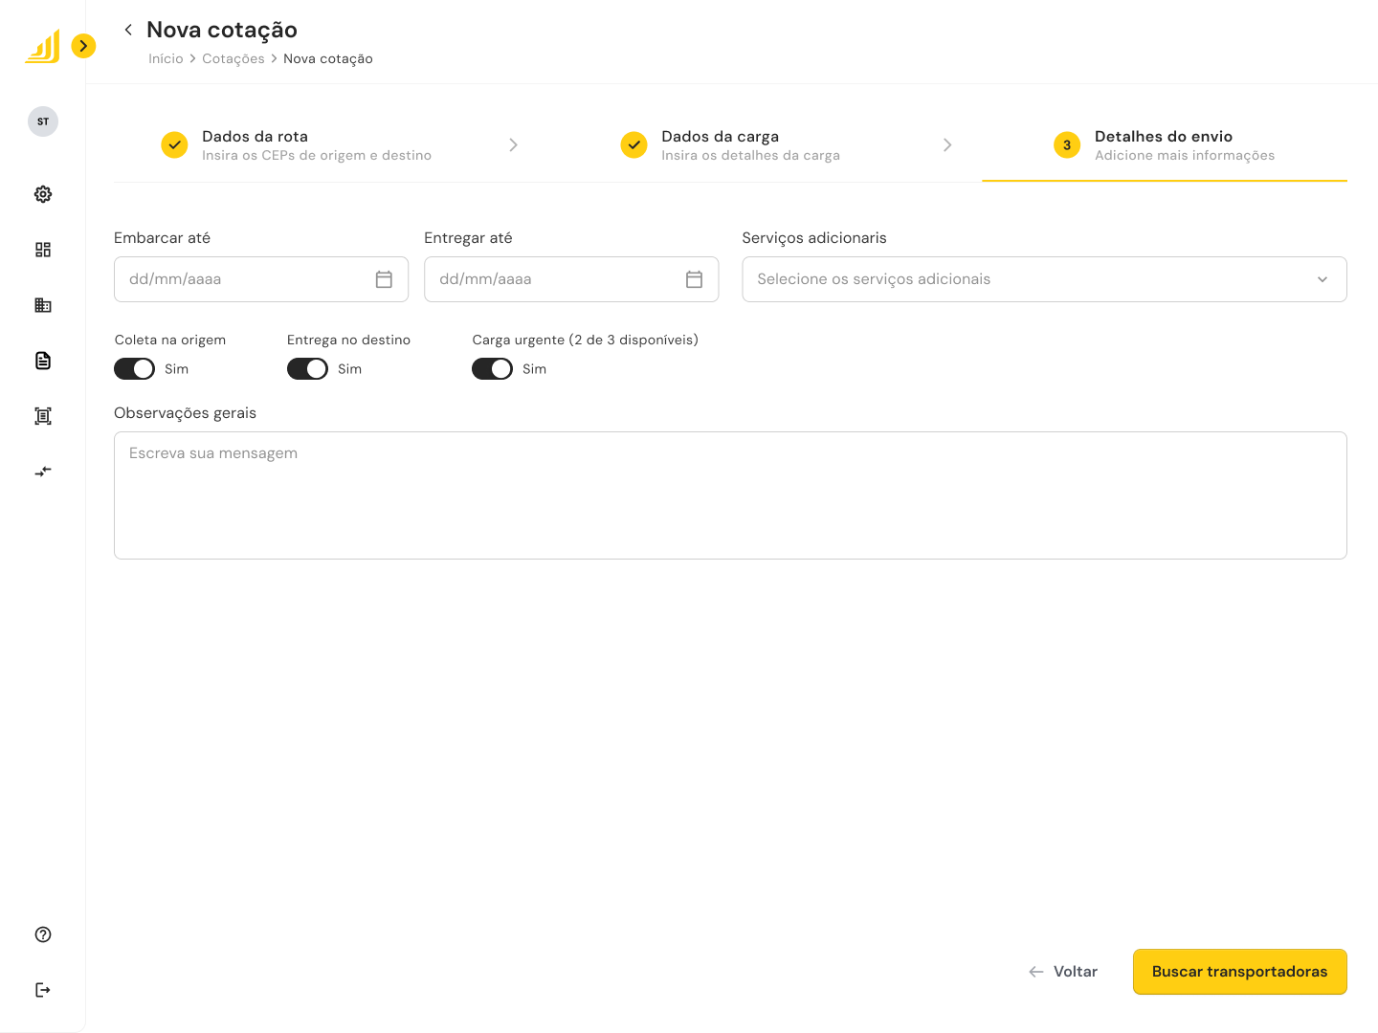Open calendar picker for Entregar até
This screenshot has width=1378, height=1033.
click(694, 279)
